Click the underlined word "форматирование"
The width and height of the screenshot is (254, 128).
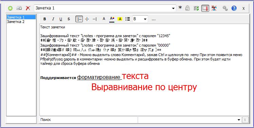click(98, 77)
